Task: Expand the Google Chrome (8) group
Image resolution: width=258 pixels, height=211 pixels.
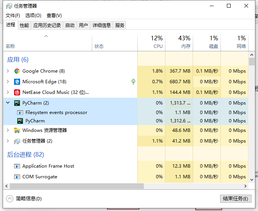Action: [8, 71]
